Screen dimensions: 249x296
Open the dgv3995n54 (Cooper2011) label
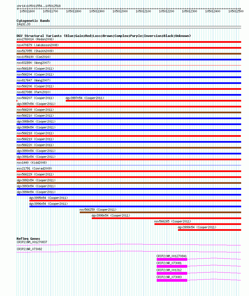48,198
